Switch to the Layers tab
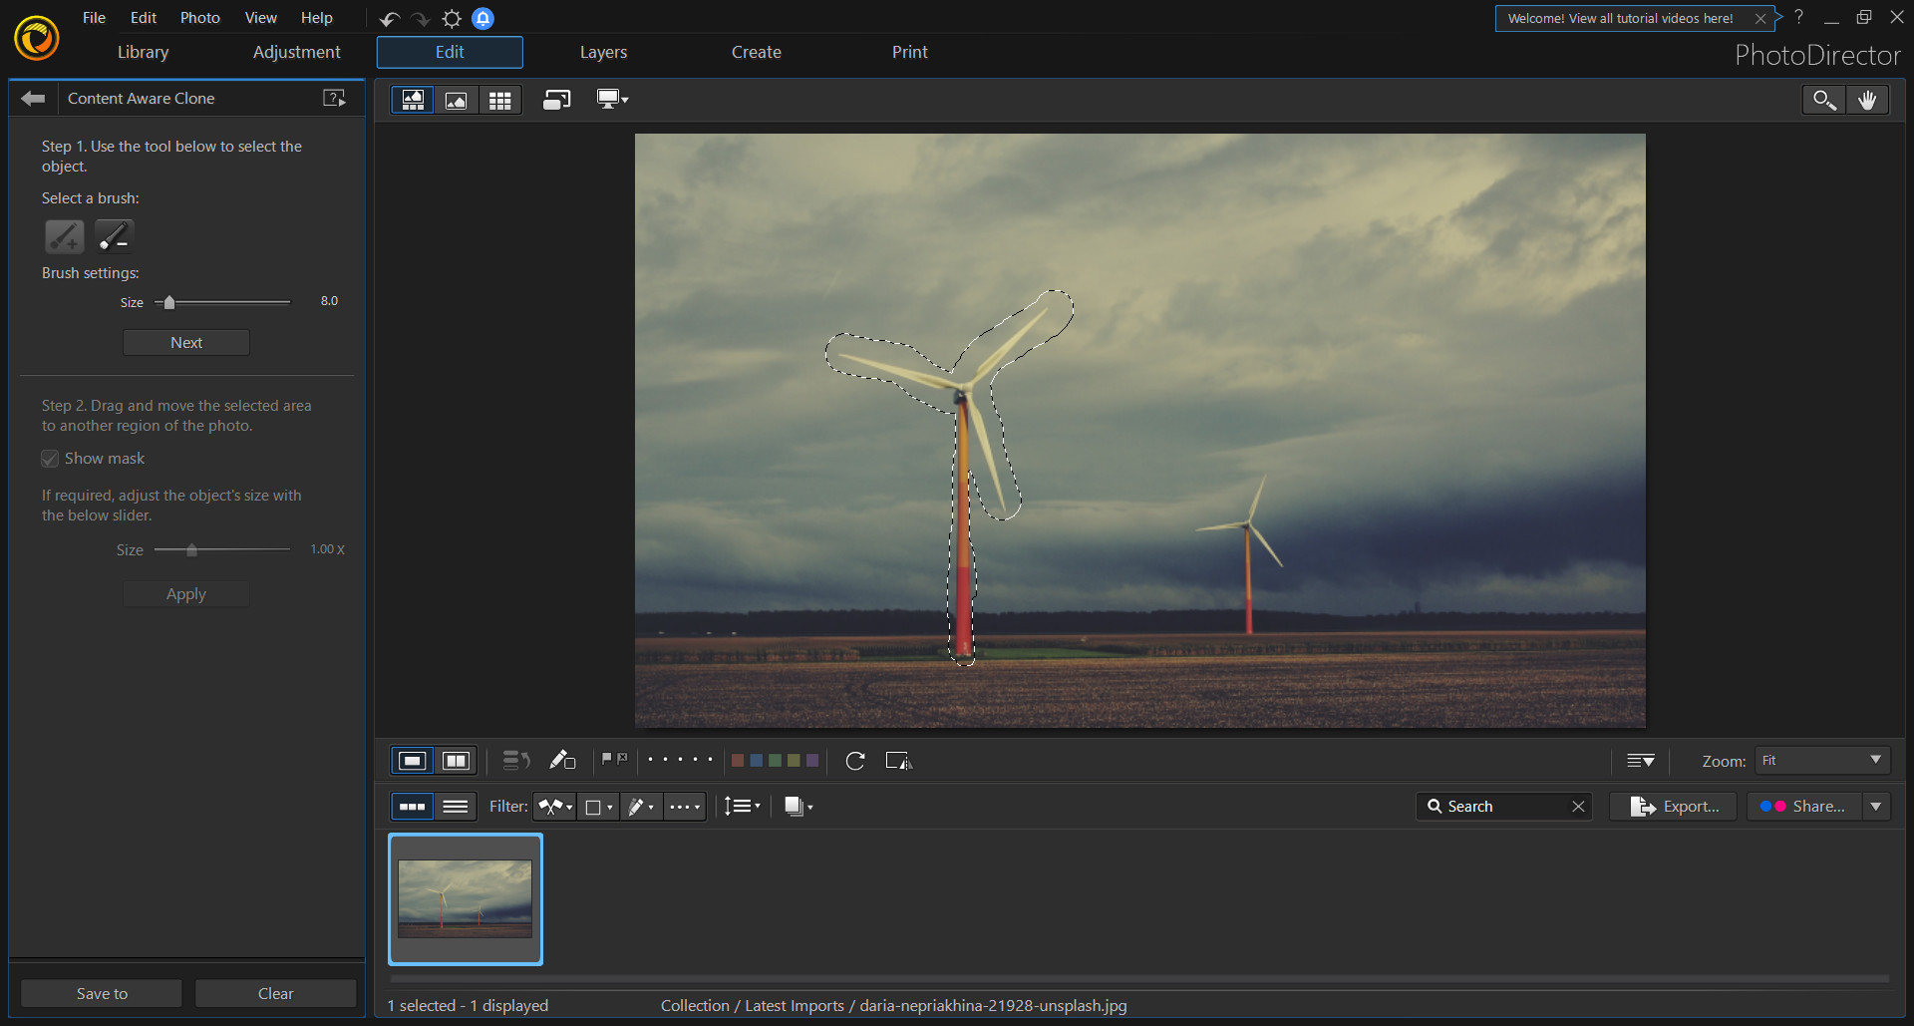Screen dimensions: 1914x1026 [x=603, y=52]
